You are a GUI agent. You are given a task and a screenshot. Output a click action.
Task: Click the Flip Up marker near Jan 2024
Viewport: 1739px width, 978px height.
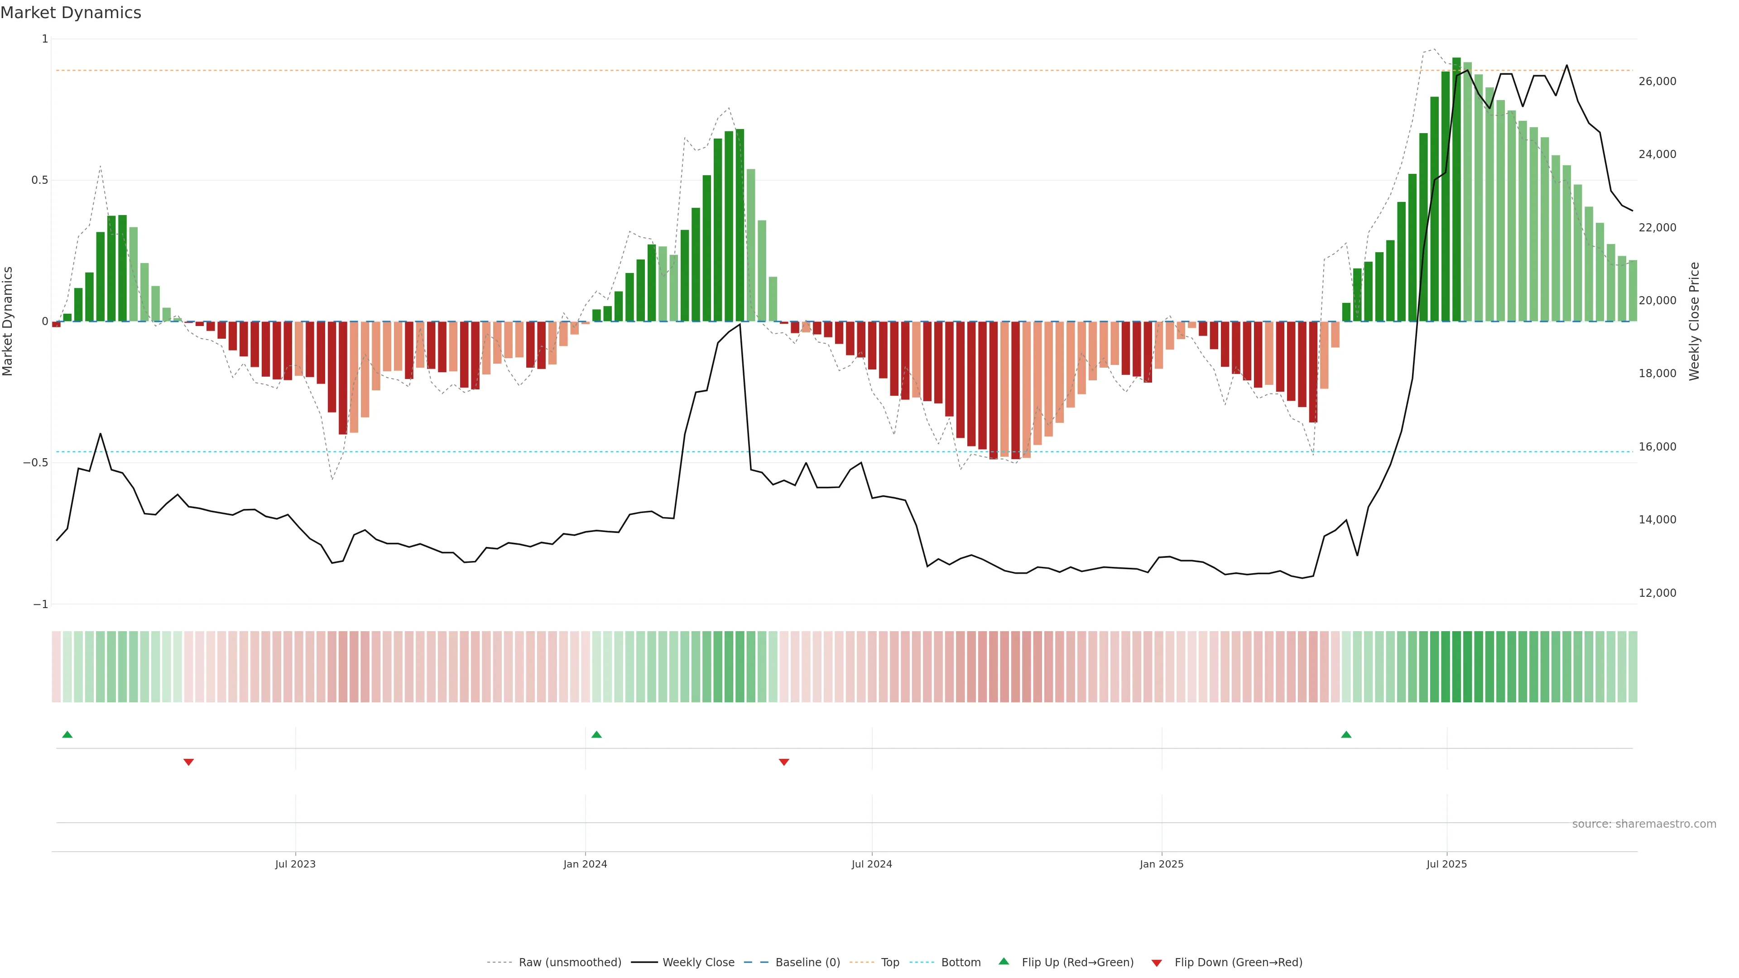(x=596, y=734)
